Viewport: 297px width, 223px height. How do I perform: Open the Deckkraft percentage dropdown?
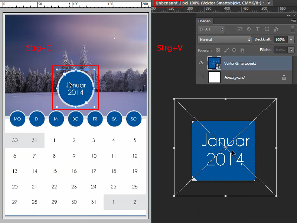[290, 39]
